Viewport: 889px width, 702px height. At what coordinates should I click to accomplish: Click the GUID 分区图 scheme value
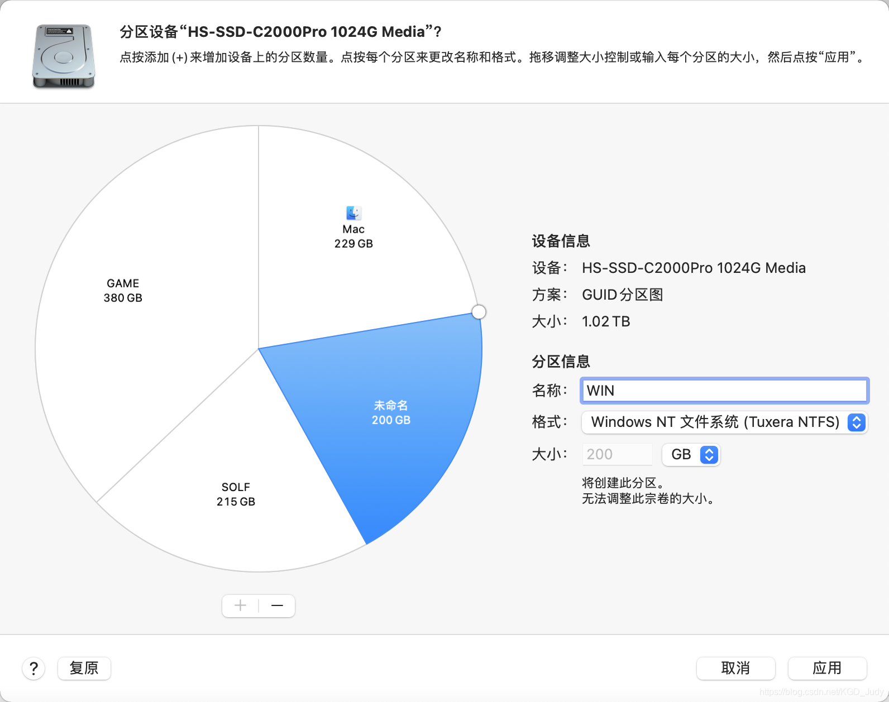(622, 295)
